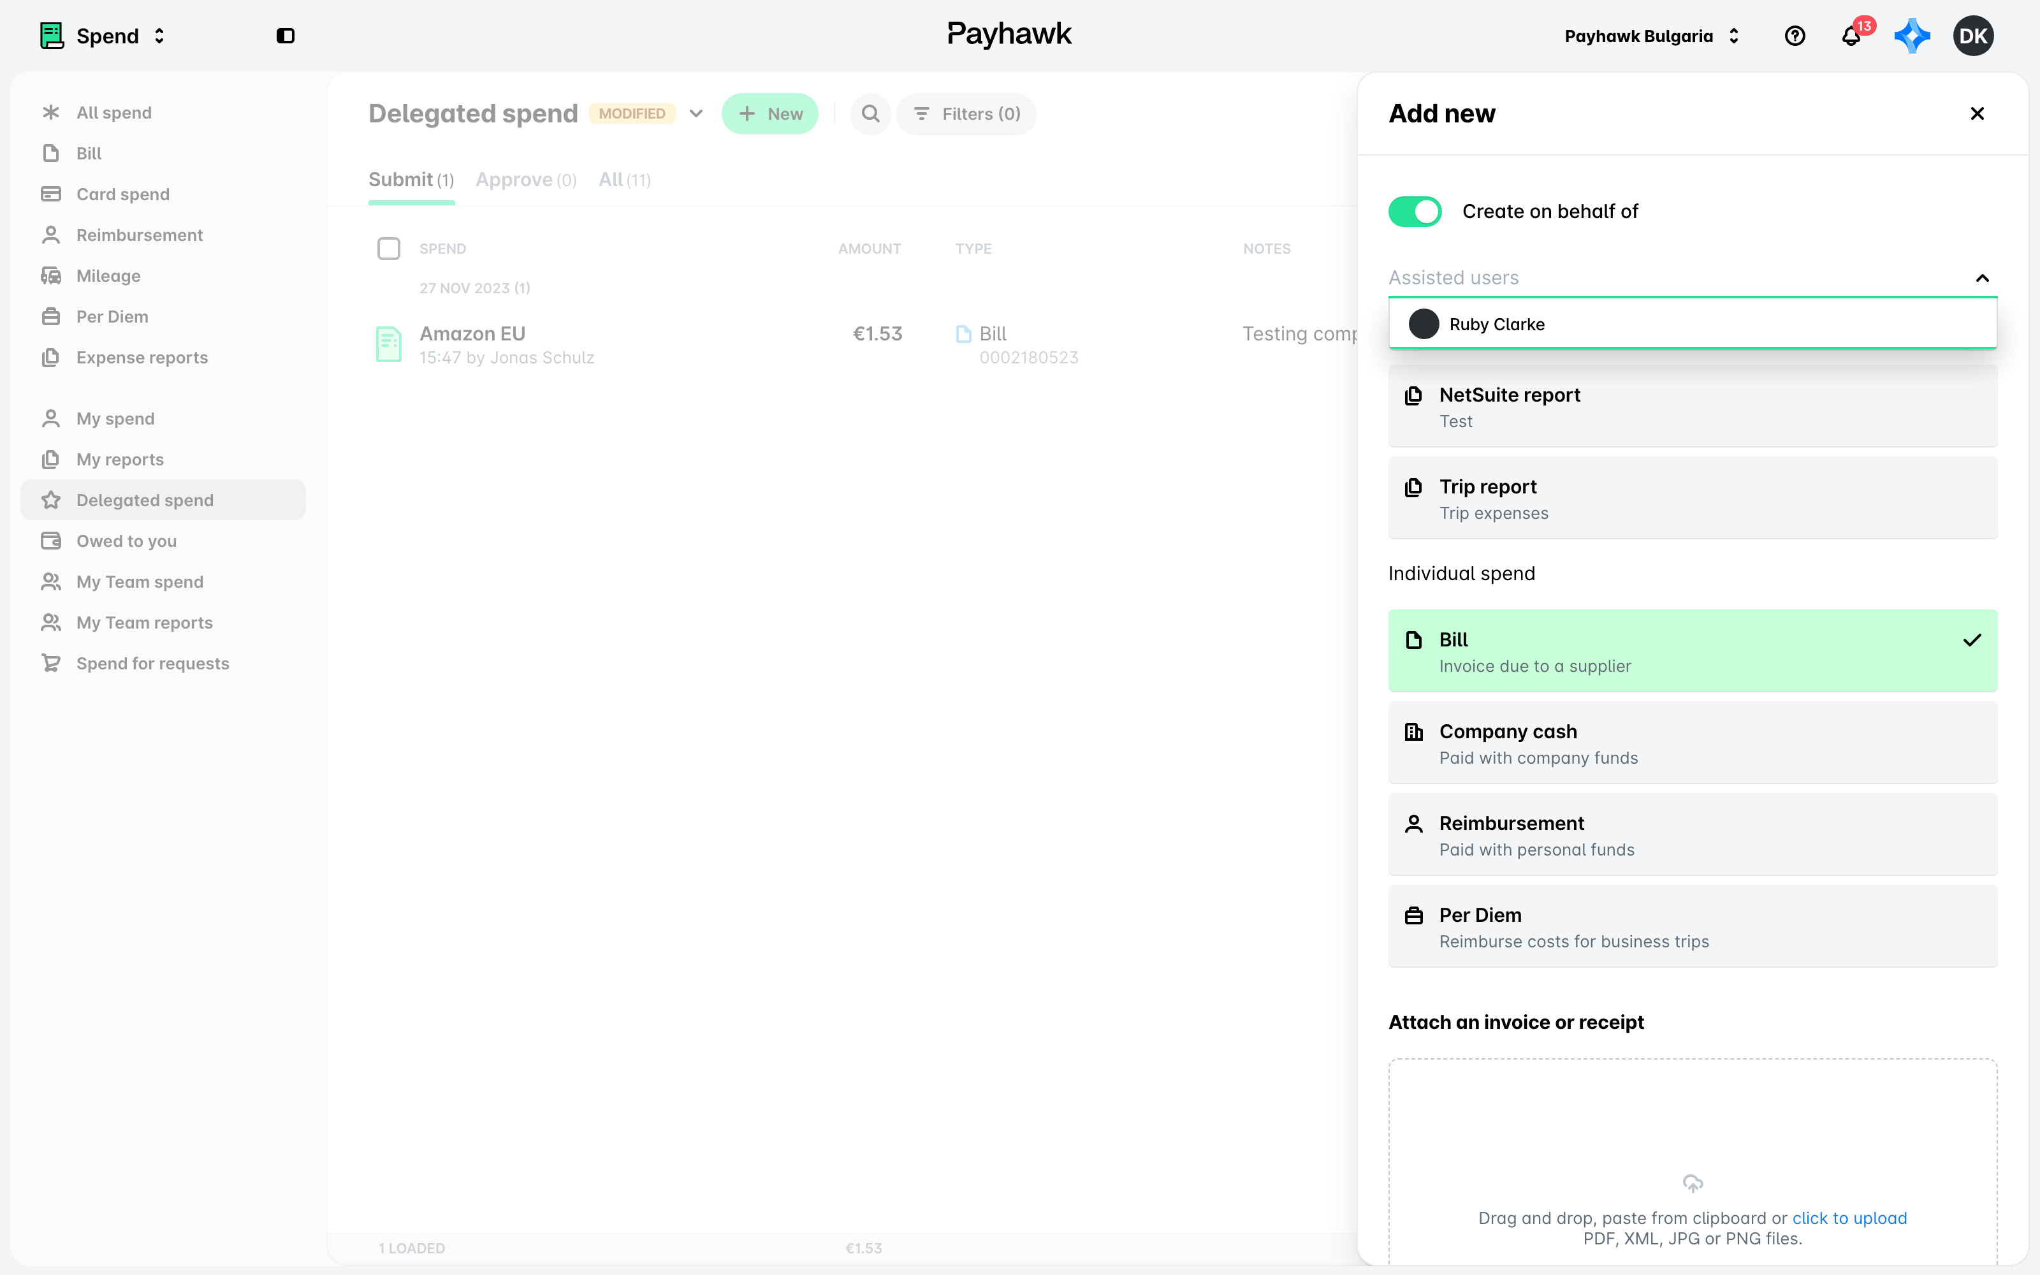Select the Reimbursement spend option card
This screenshot has height=1275, width=2040.
[1693, 835]
